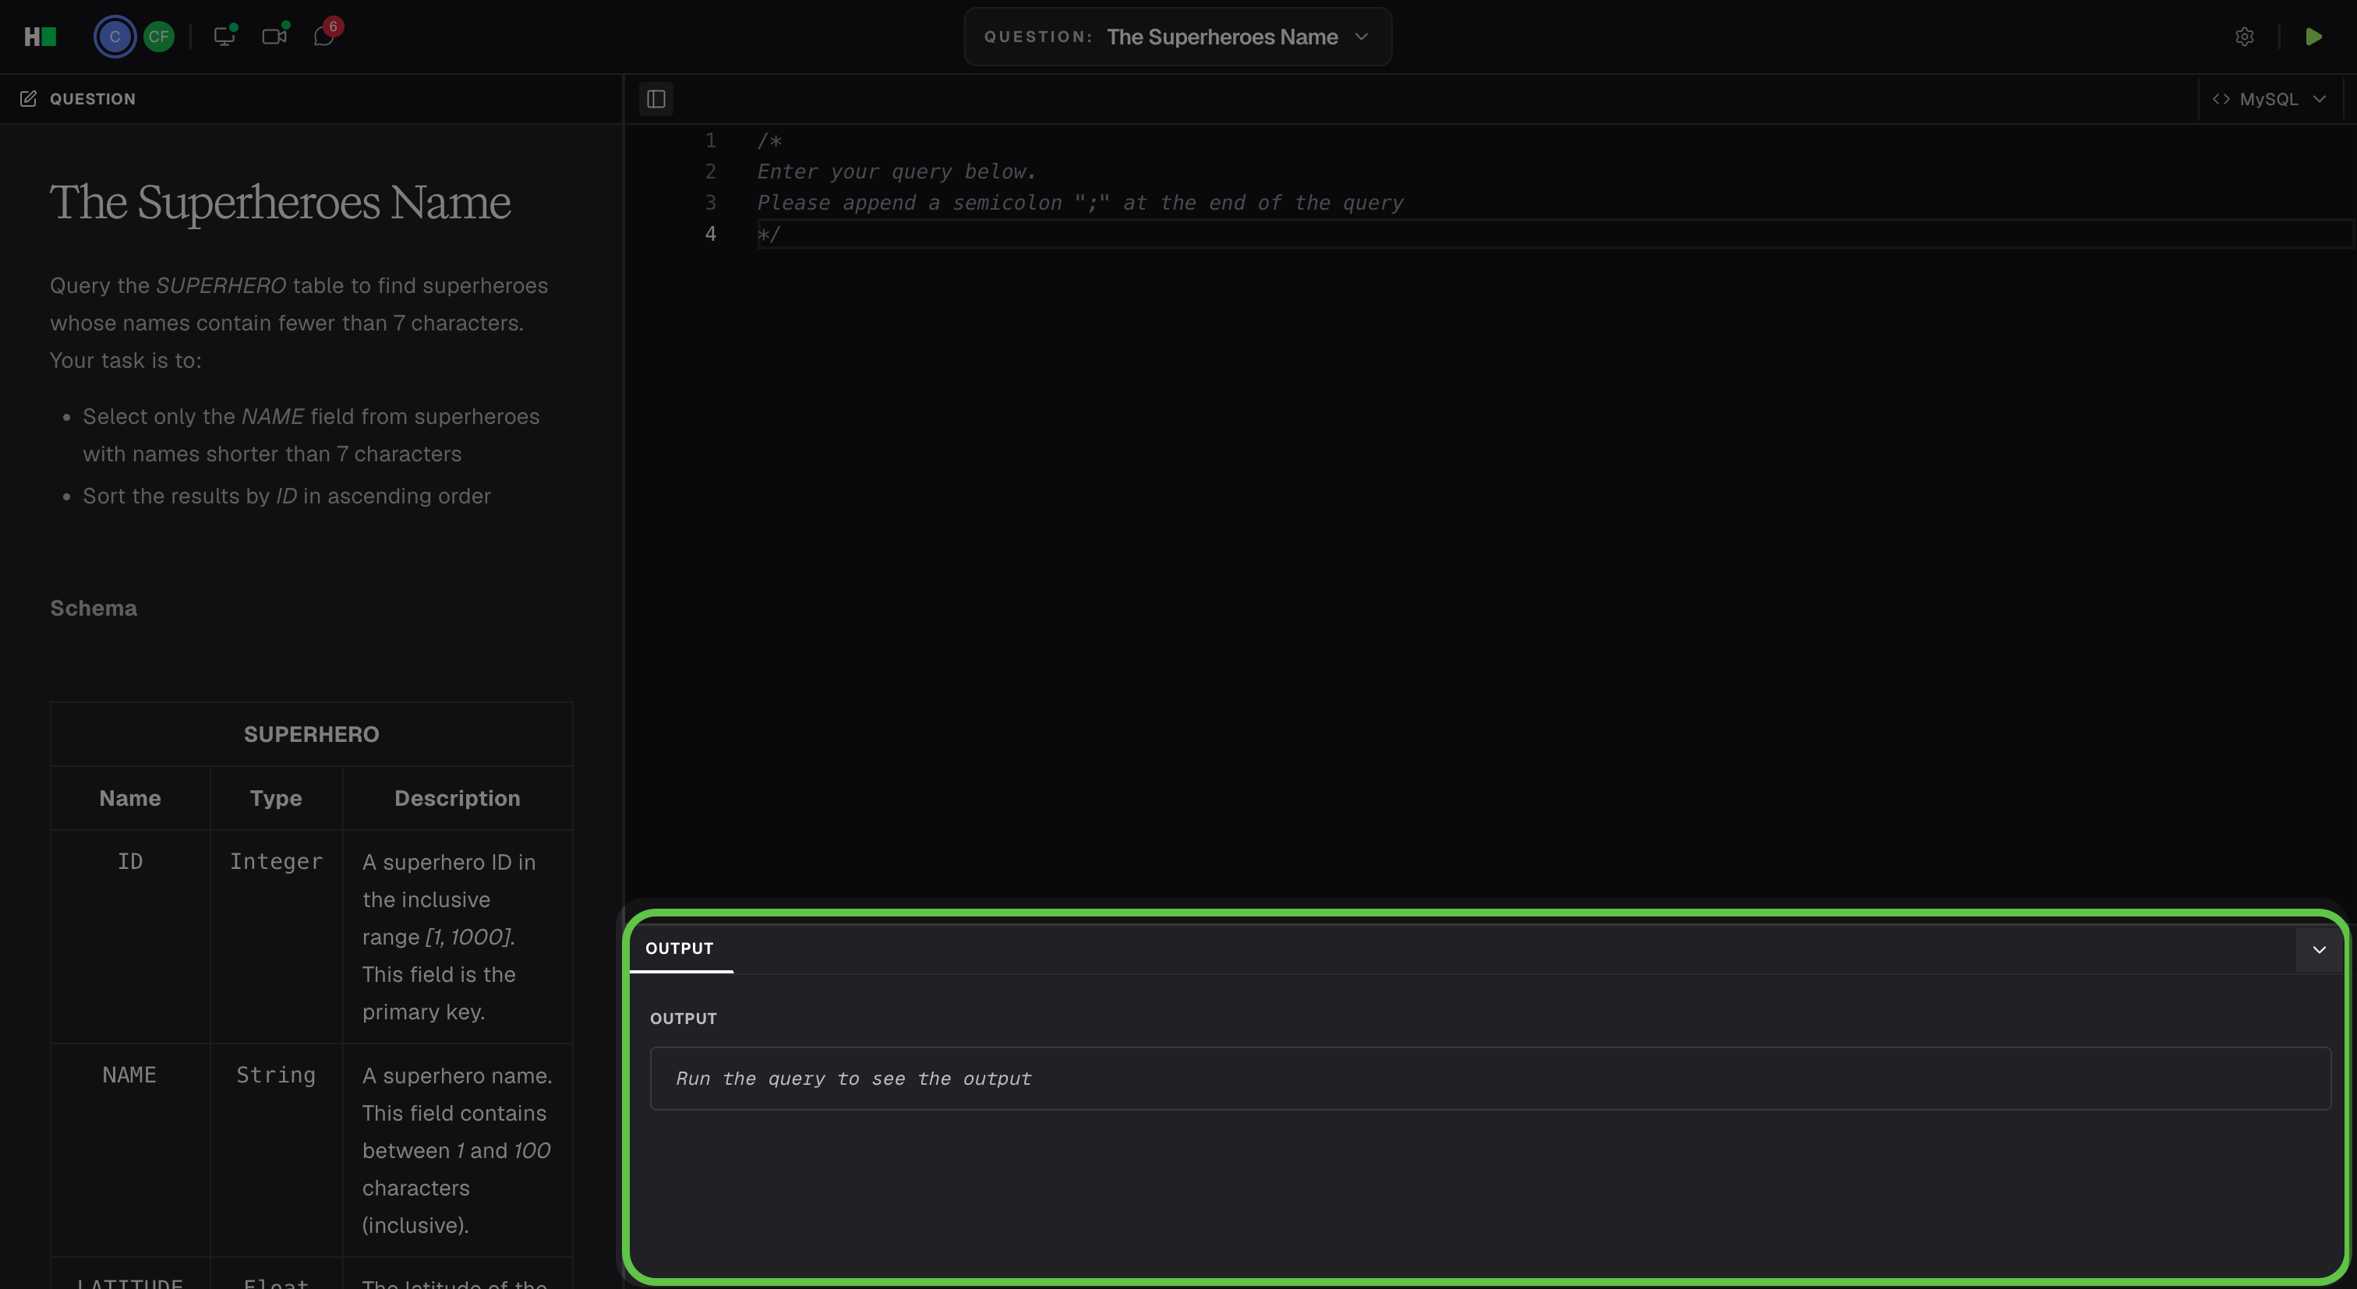The image size is (2357, 1289).
Task: Click the screen share monitor icon
Action: coord(224,36)
